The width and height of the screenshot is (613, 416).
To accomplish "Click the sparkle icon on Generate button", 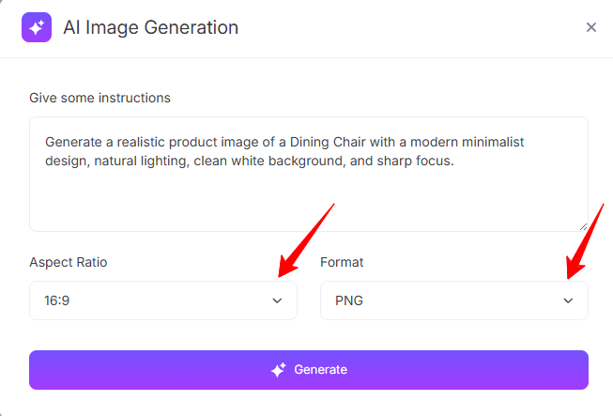I will tap(279, 370).
